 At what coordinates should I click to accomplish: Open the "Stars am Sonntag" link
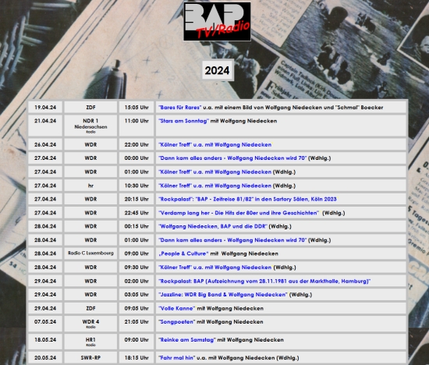(x=183, y=121)
